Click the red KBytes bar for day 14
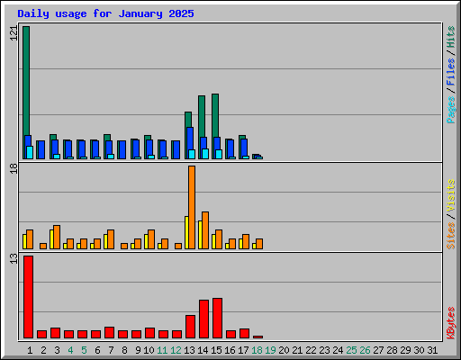 [x=204, y=319]
